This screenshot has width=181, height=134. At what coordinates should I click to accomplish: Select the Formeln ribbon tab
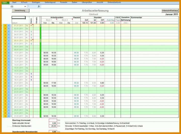click(x=64, y=3)
